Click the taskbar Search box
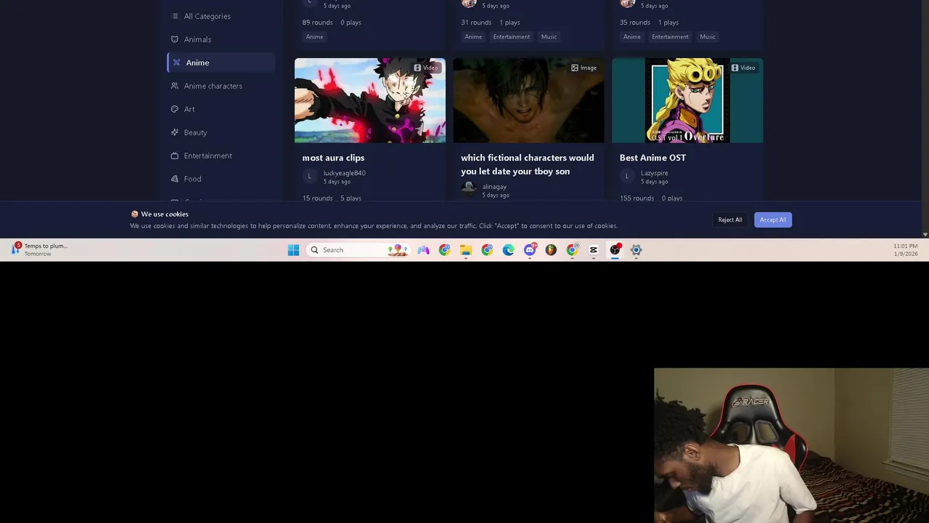Viewport: 929px width, 523px height. coord(358,250)
